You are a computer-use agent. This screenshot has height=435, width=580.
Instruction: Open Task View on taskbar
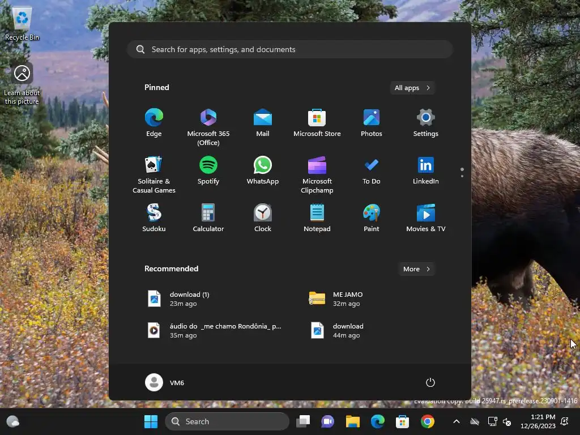click(303, 421)
